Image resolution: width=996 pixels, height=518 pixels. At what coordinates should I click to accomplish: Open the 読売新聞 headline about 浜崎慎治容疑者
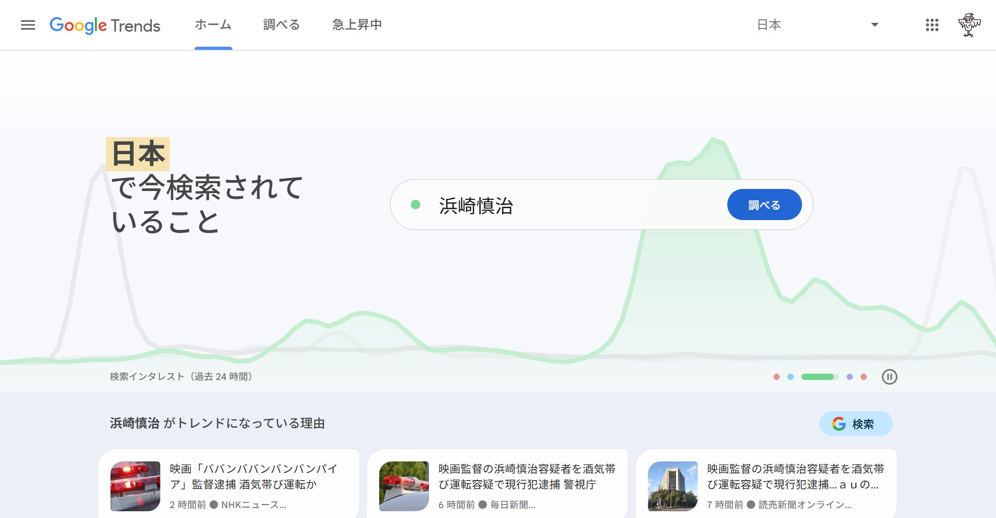click(796, 476)
